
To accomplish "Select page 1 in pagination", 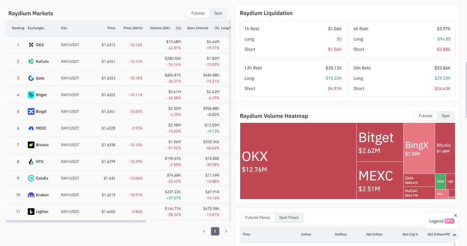I will pos(215,231).
